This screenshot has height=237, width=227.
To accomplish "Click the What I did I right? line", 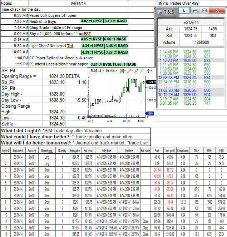I will [76, 131].
